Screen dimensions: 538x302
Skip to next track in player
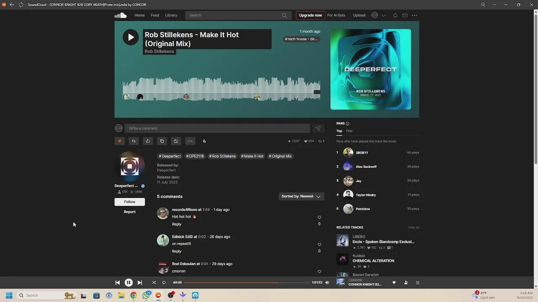click(x=140, y=283)
